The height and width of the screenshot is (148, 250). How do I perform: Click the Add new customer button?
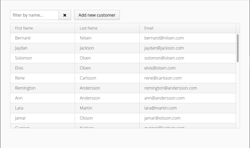tap(97, 15)
